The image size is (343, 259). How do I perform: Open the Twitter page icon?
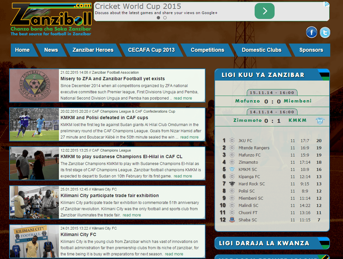point(325,32)
